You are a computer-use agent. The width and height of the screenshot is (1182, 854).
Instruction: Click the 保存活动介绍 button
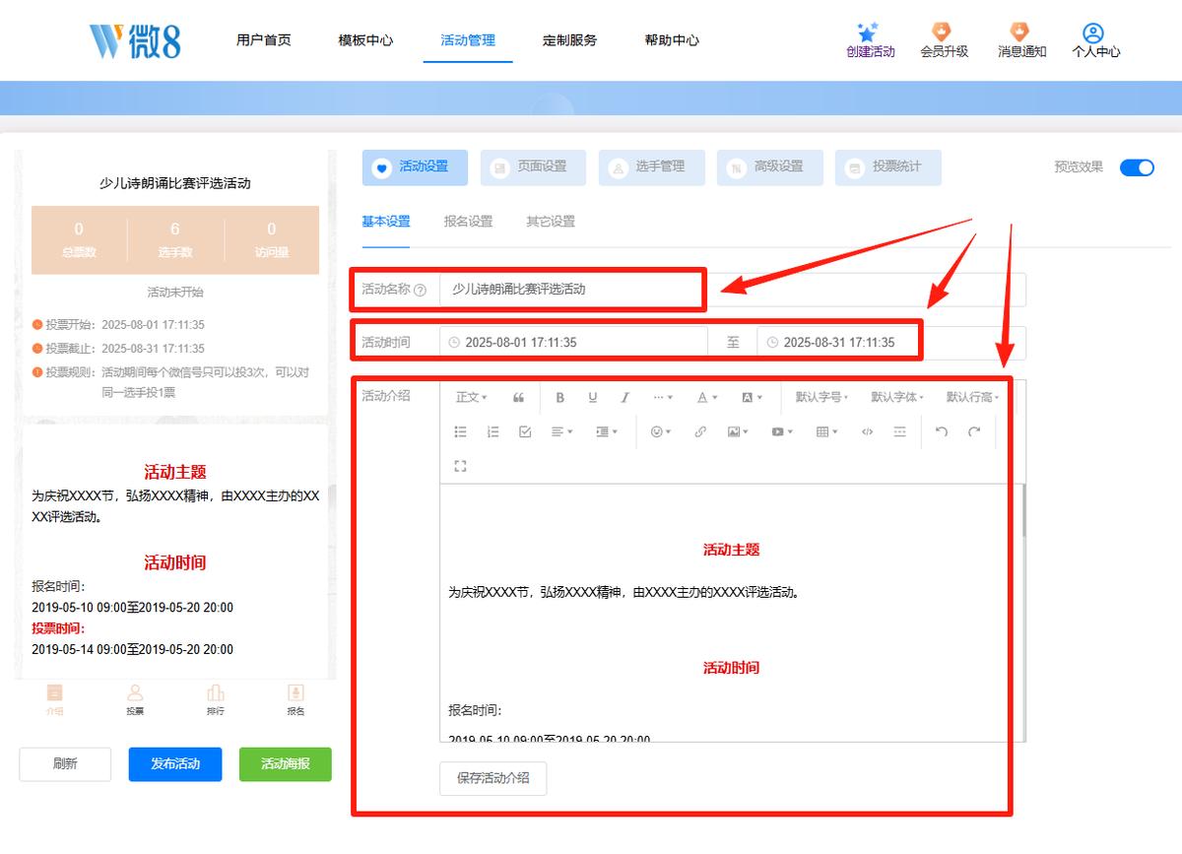pos(493,778)
